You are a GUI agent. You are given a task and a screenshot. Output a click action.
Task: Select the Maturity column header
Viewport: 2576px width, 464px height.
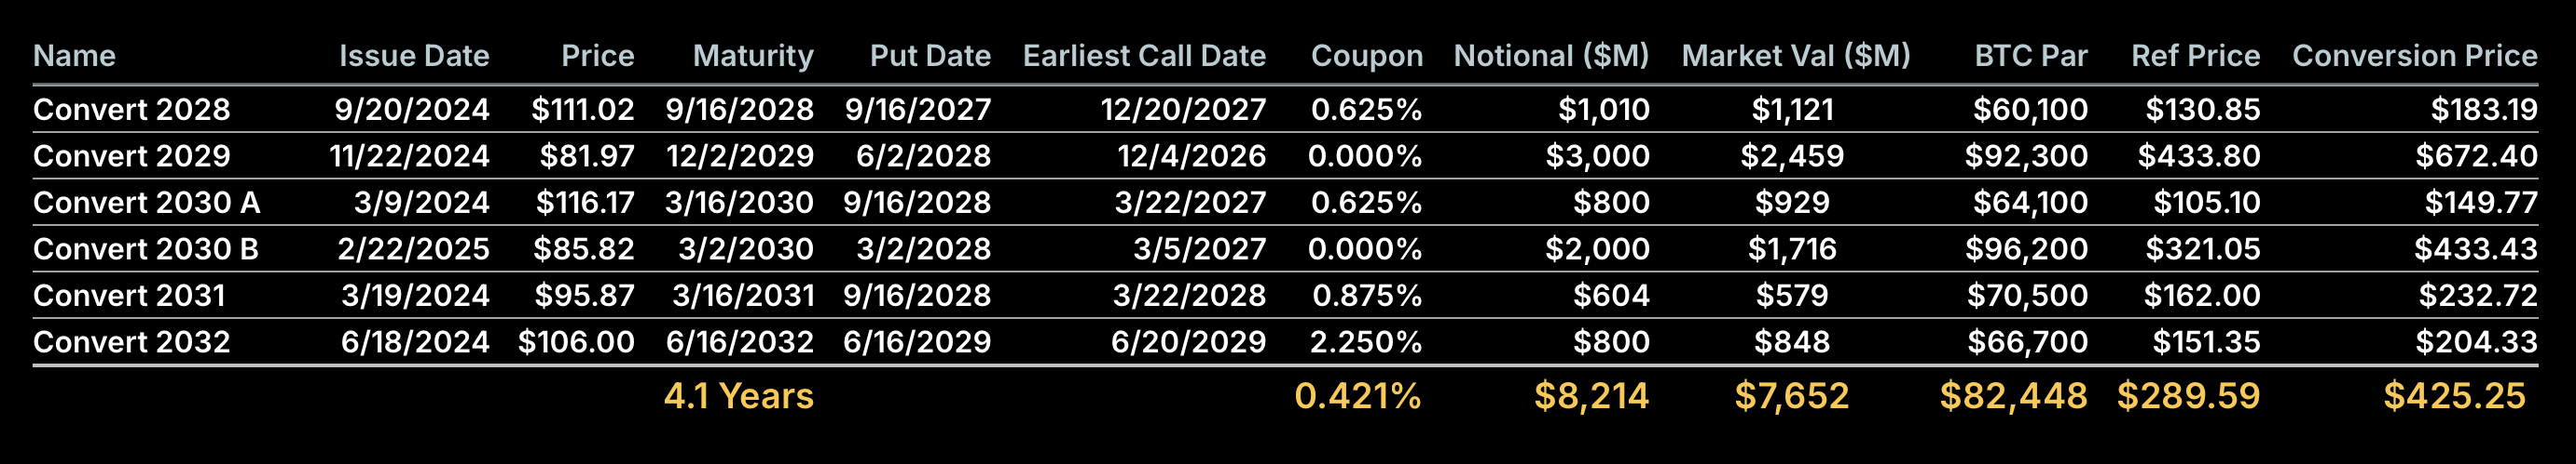[x=753, y=56]
